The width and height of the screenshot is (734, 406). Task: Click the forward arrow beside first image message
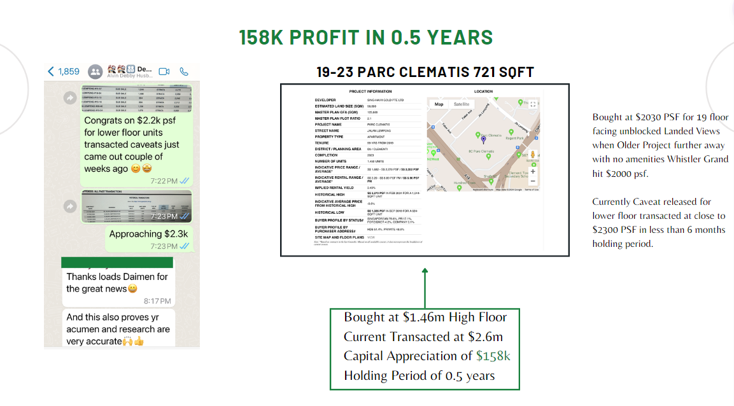click(70, 98)
